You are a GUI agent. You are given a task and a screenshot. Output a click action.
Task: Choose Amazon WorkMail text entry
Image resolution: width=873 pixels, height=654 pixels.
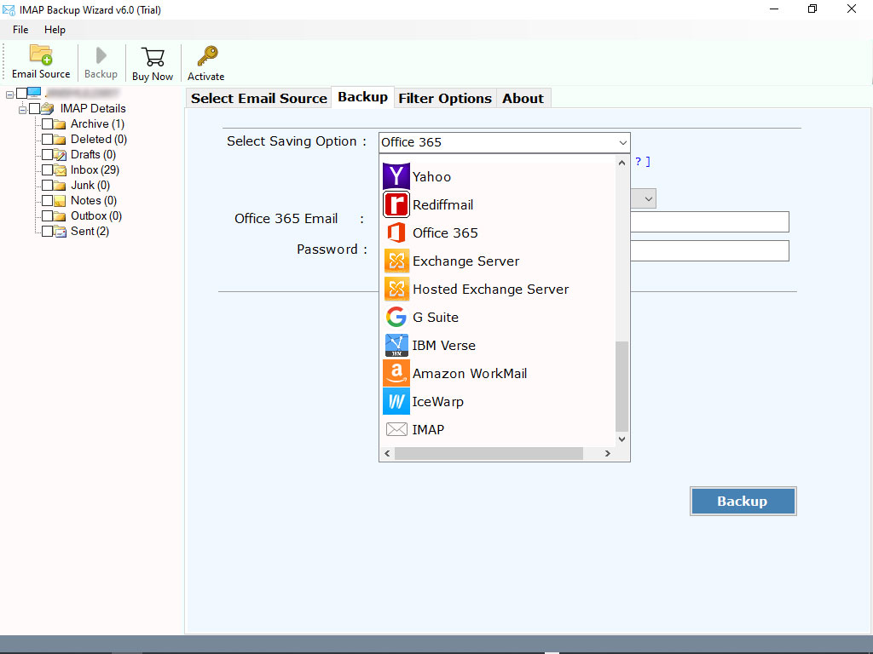(x=470, y=374)
